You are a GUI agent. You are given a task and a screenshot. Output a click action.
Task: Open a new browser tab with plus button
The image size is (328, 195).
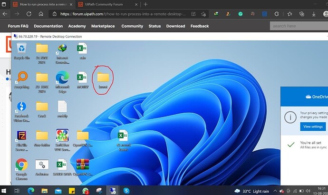(145, 4)
